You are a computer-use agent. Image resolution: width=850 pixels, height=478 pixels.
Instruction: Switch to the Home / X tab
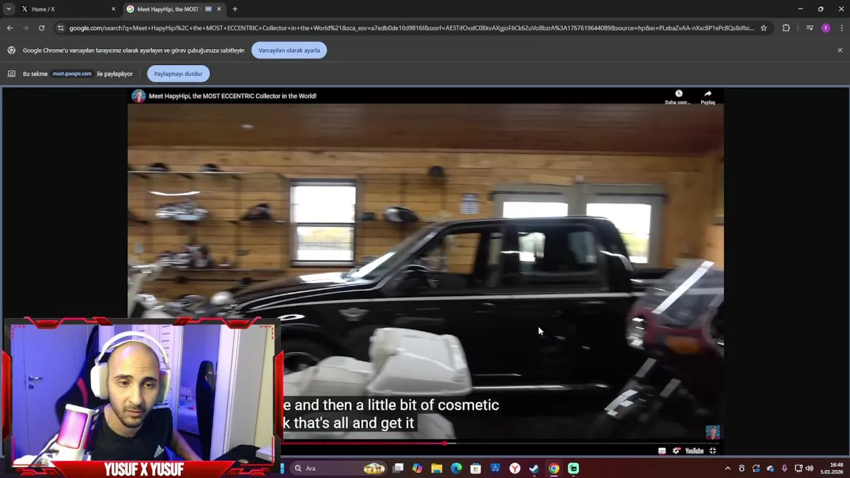point(68,9)
